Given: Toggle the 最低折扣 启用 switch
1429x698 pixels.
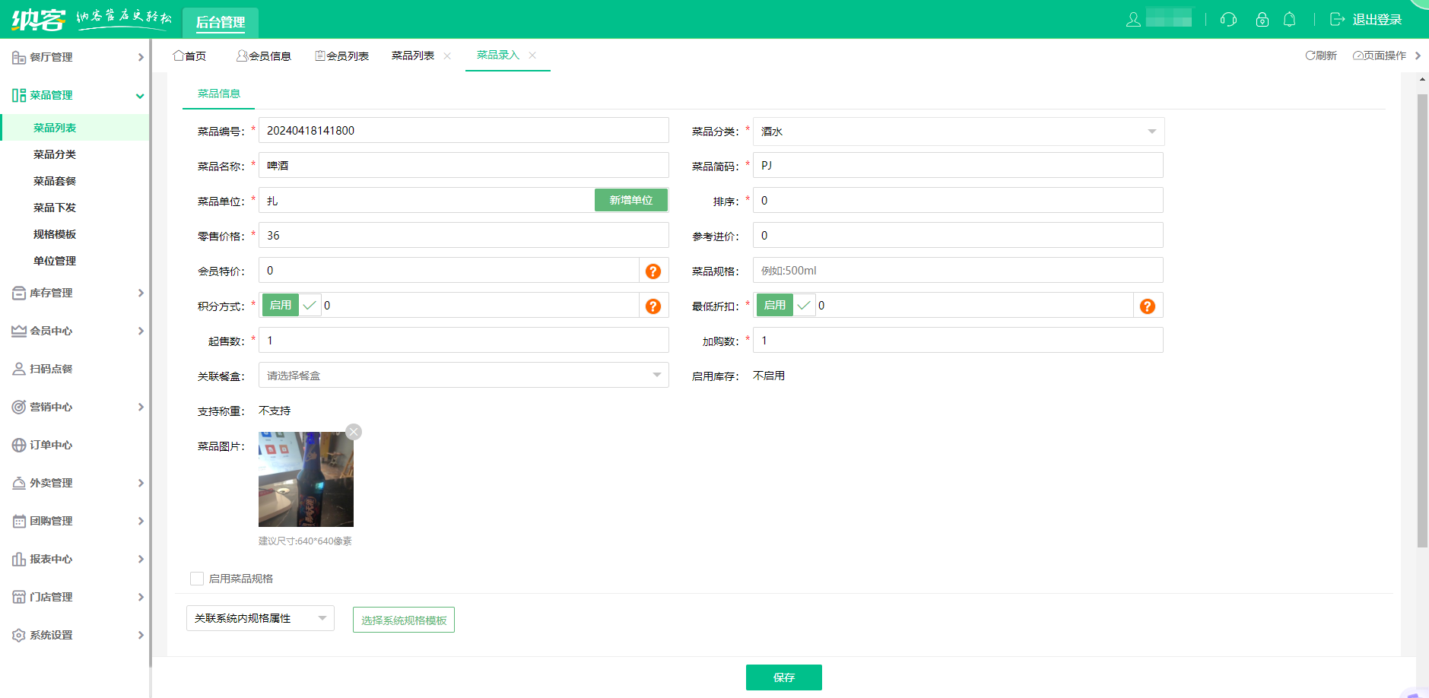Looking at the screenshot, I should pyautogui.click(x=786, y=305).
